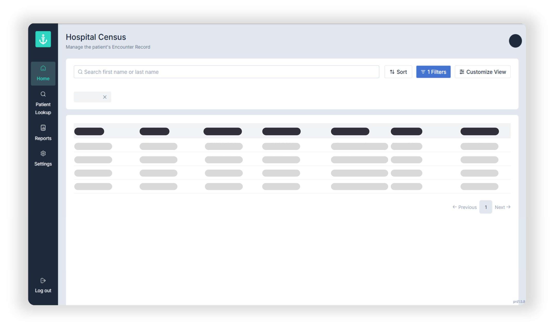Open the 1 Filters button

[x=433, y=72]
